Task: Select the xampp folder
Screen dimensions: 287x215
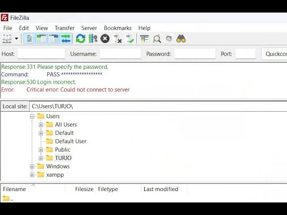Action: tap(55, 175)
